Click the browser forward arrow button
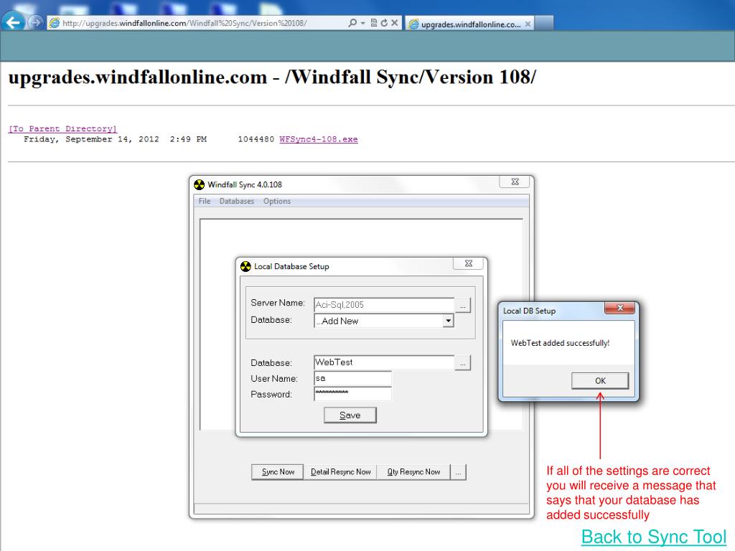The width and height of the screenshot is (735, 551). 36,22
